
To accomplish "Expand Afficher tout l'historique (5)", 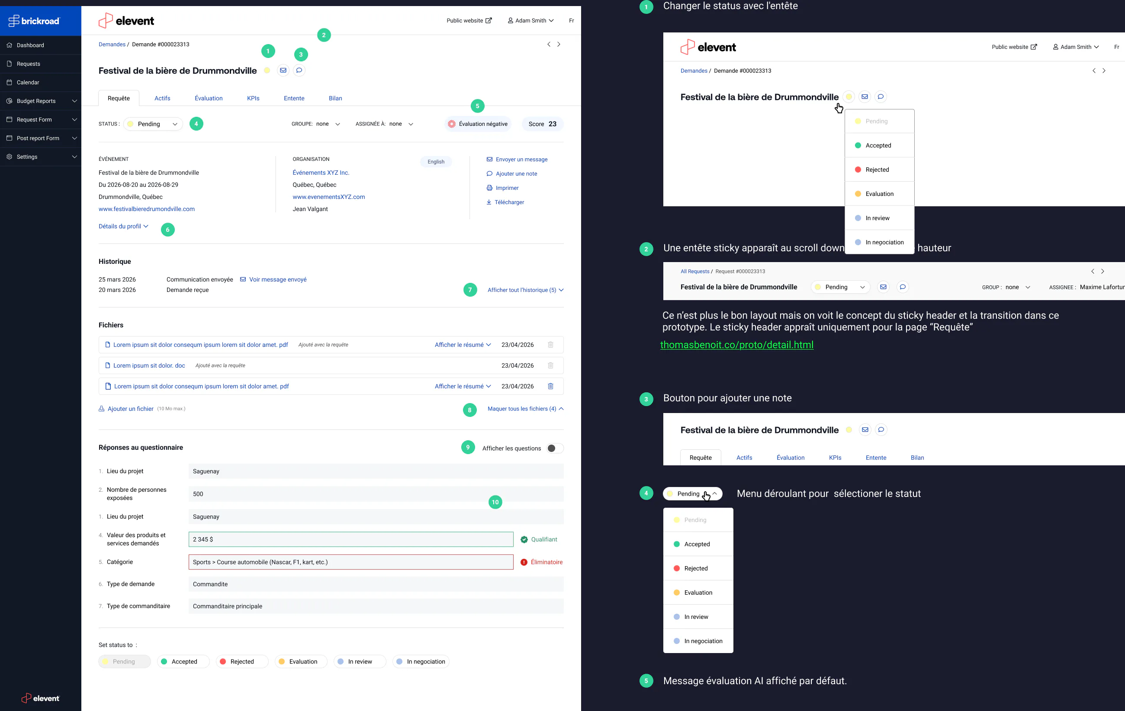I will coord(526,290).
